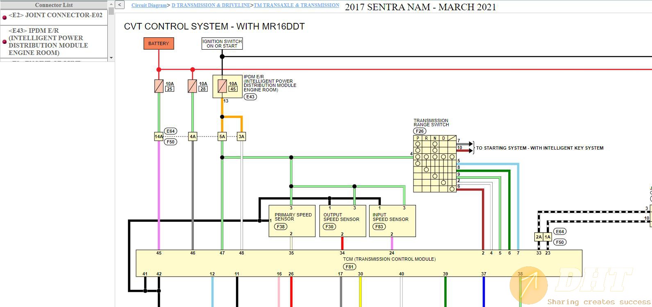Viewport: 652px width, 307px height.
Task: Open TM TRANSAXLE & TRANSMISSION breadcrumb link
Action: [x=297, y=5]
